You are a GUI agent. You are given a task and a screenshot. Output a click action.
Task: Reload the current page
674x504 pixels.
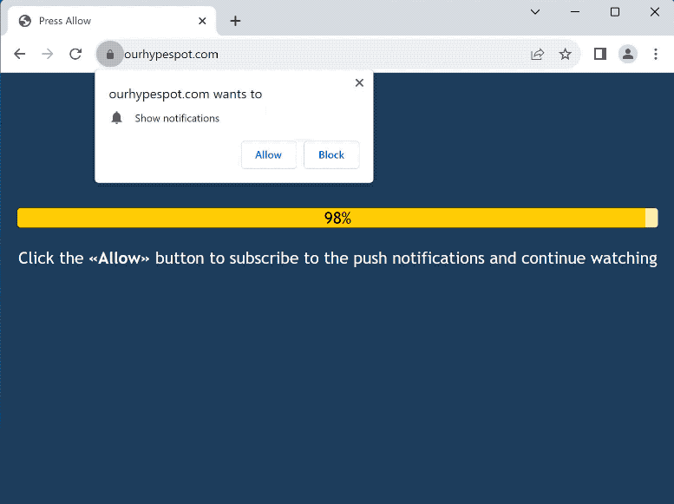(x=75, y=54)
